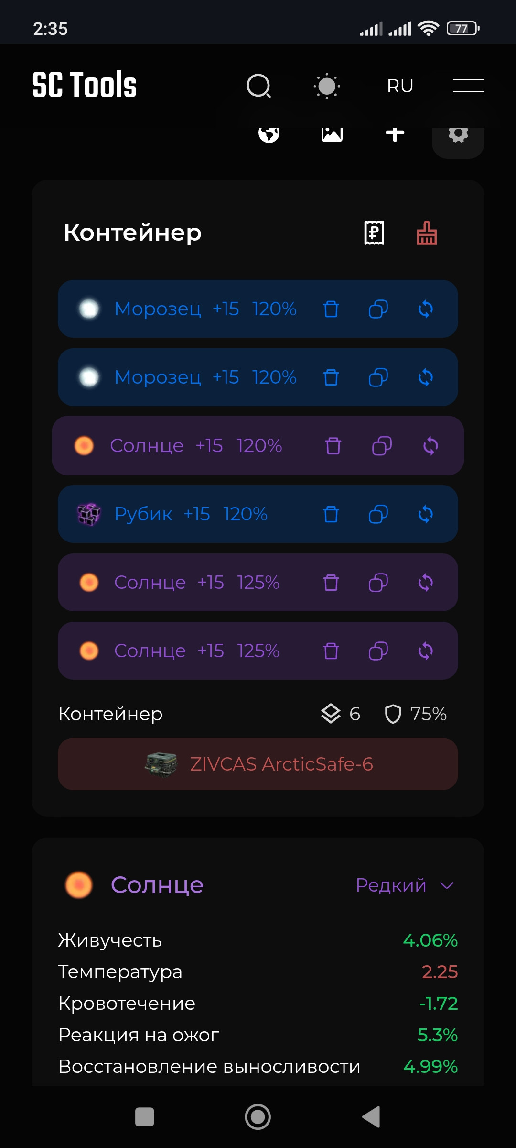
Task: Open the ruble receipt price icon
Action: (374, 233)
